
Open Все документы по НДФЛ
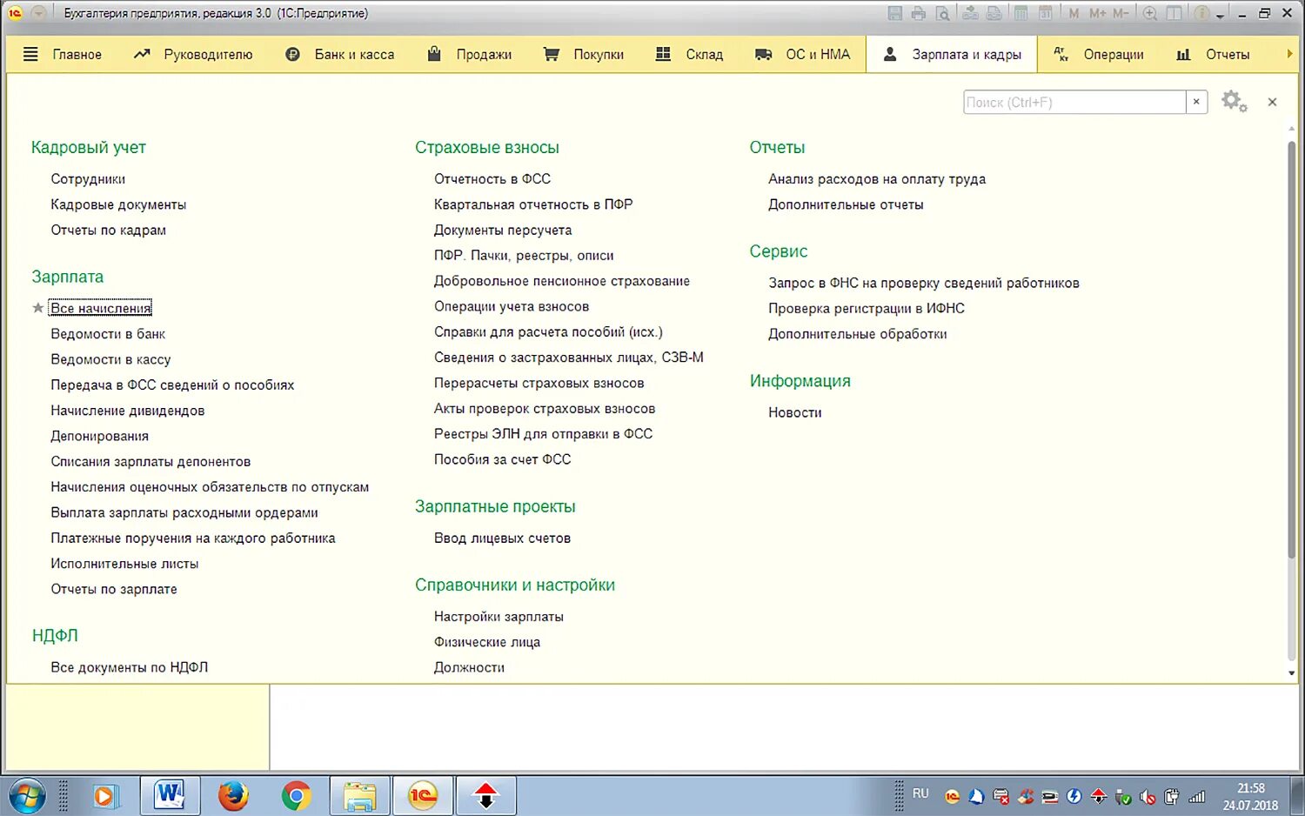tap(129, 667)
